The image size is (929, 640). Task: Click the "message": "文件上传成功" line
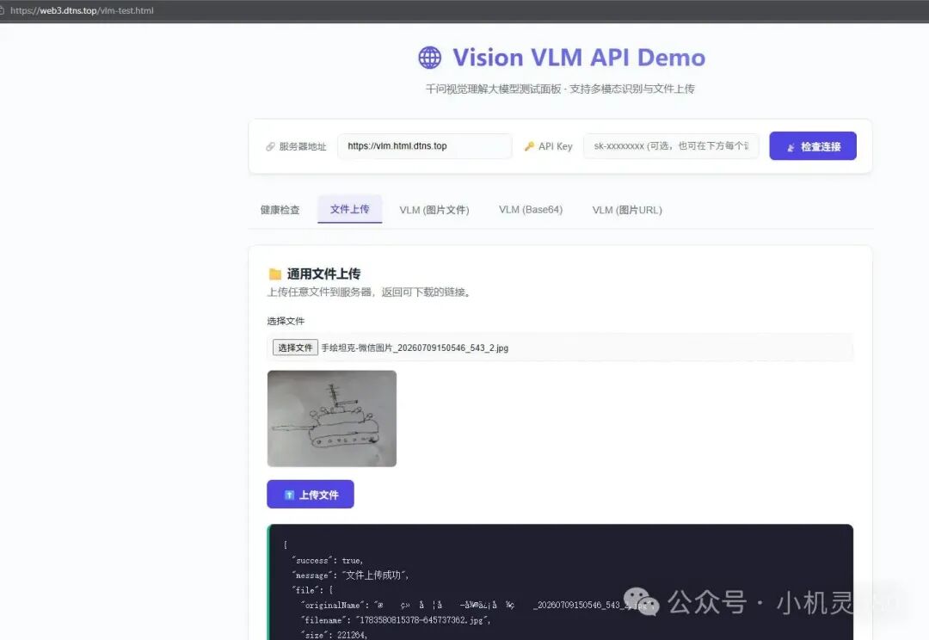350,575
